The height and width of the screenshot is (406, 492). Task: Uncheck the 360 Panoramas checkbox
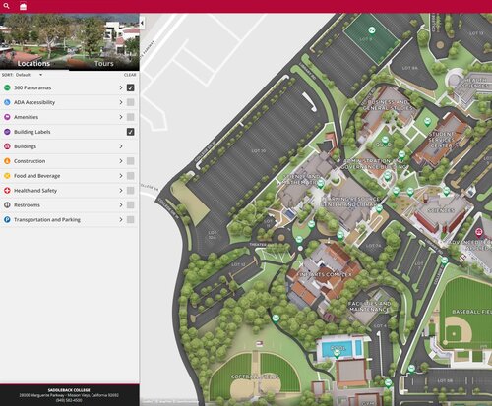point(131,87)
